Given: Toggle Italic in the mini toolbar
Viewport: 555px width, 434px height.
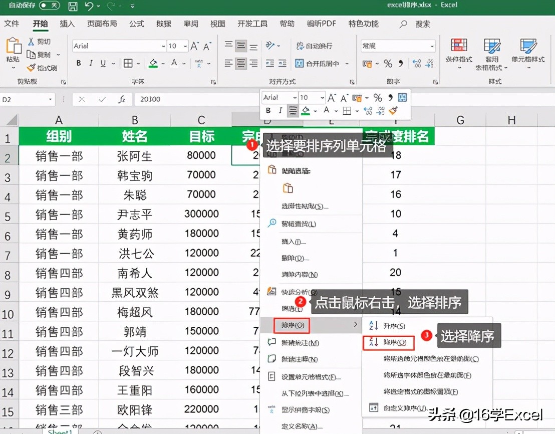Looking at the screenshot, I should [281, 111].
